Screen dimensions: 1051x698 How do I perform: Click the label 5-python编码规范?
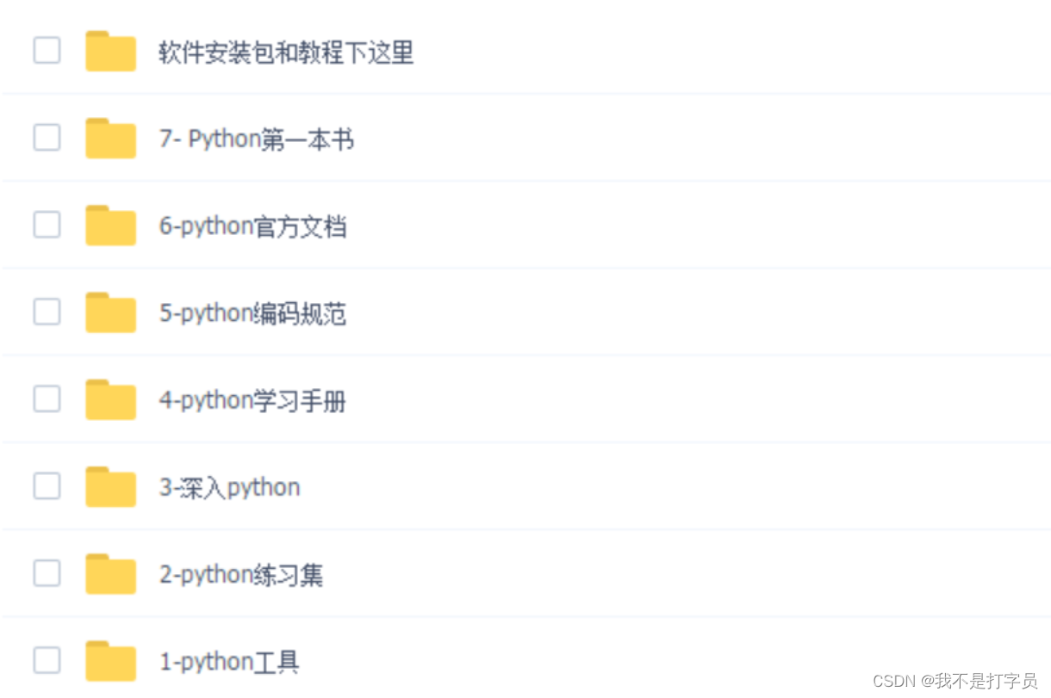[252, 314]
